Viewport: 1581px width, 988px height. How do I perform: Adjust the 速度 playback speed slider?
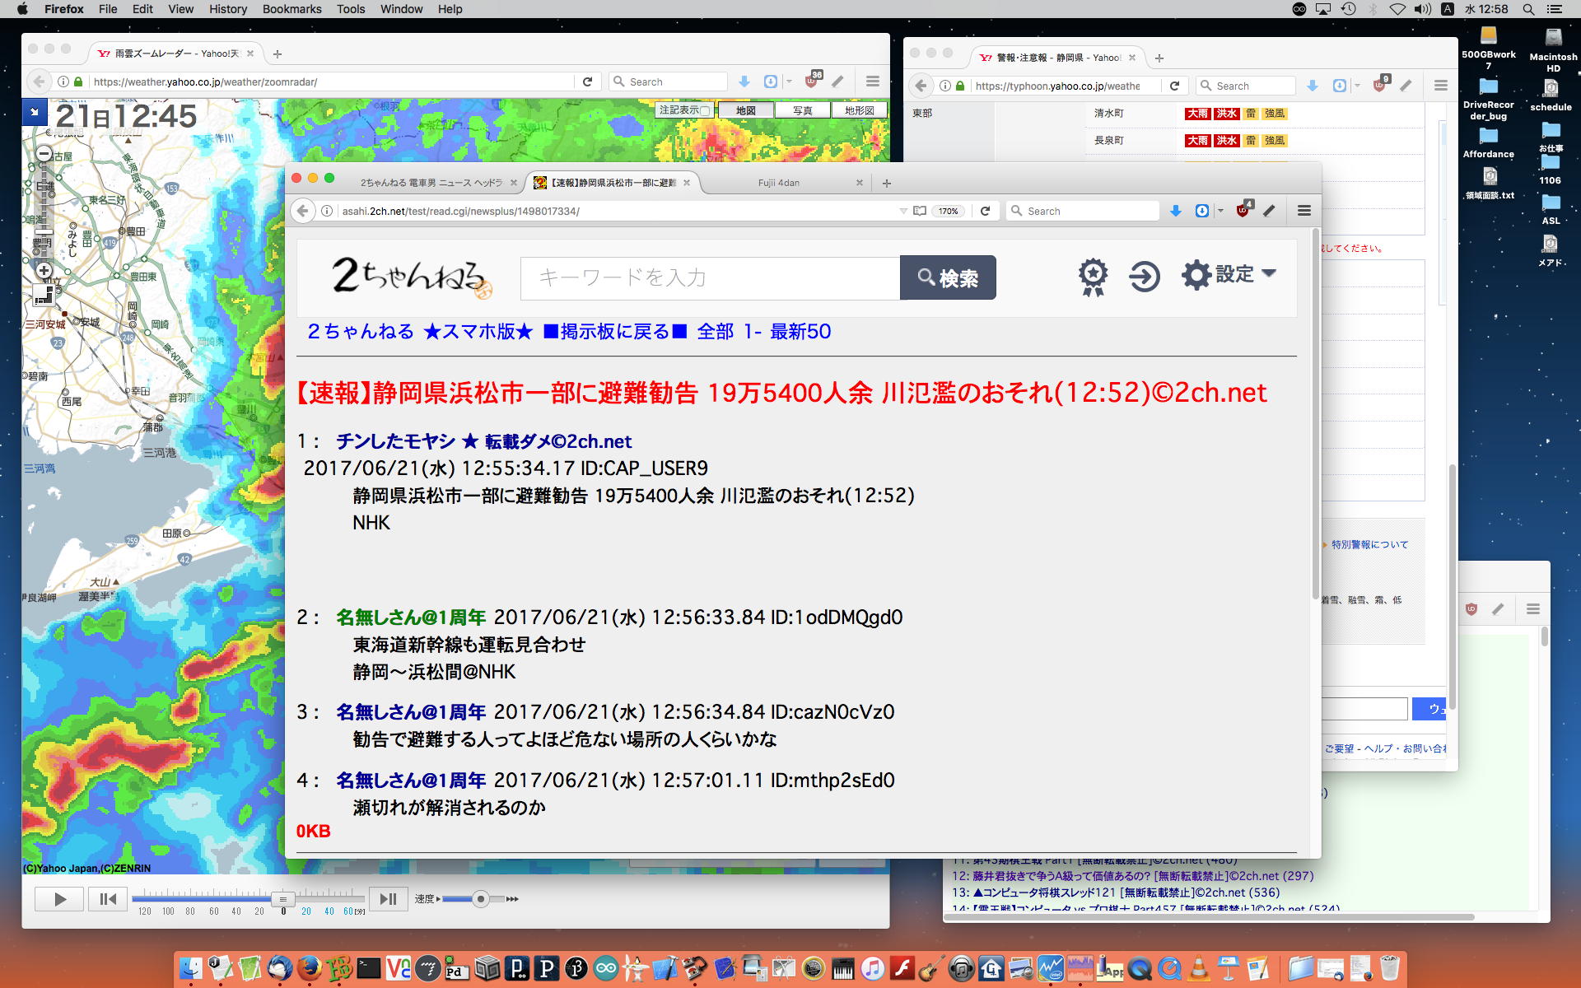481,899
